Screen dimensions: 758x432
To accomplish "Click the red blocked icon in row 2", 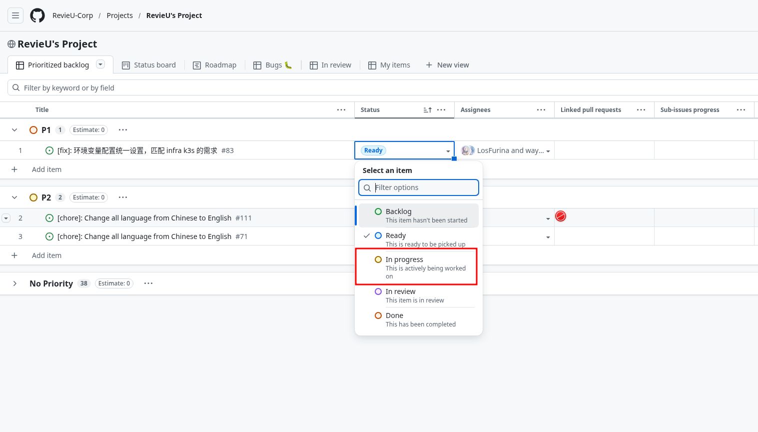I will coord(561,216).
